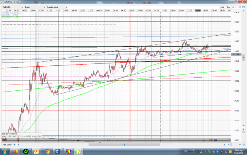Open the blue Z app in taskbar
The image size is (247, 155).
click(x=57, y=152)
